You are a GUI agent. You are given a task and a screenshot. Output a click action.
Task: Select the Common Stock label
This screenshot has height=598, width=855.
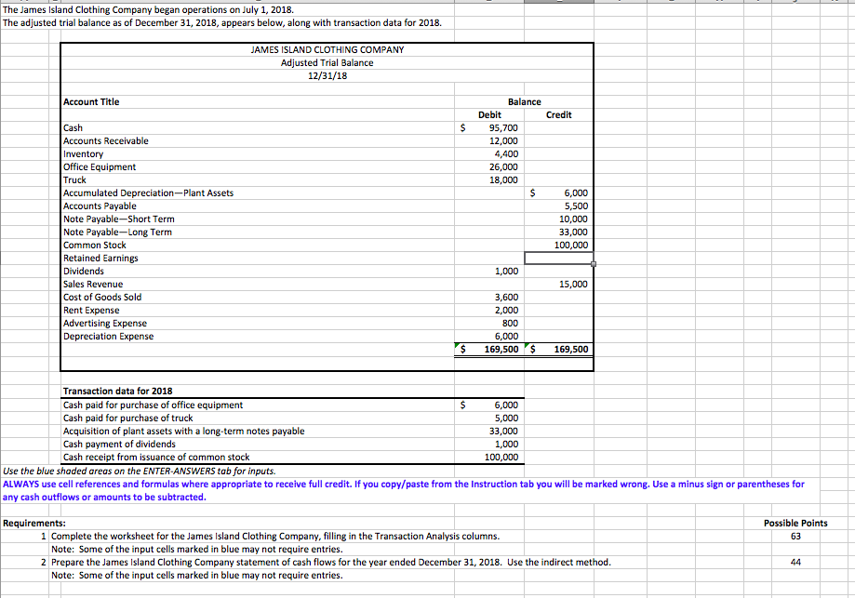[94, 246]
